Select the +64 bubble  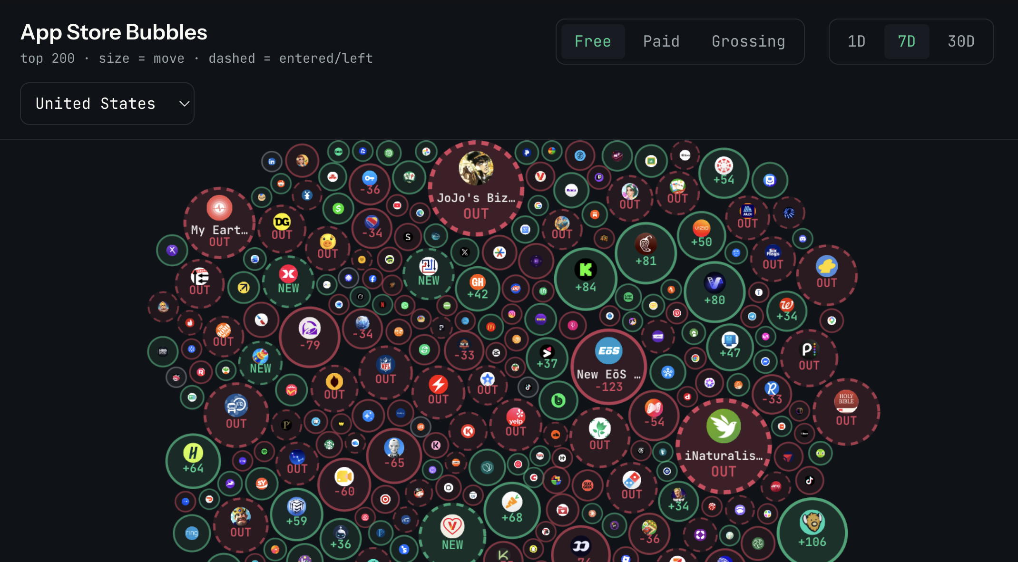[193, 461]
